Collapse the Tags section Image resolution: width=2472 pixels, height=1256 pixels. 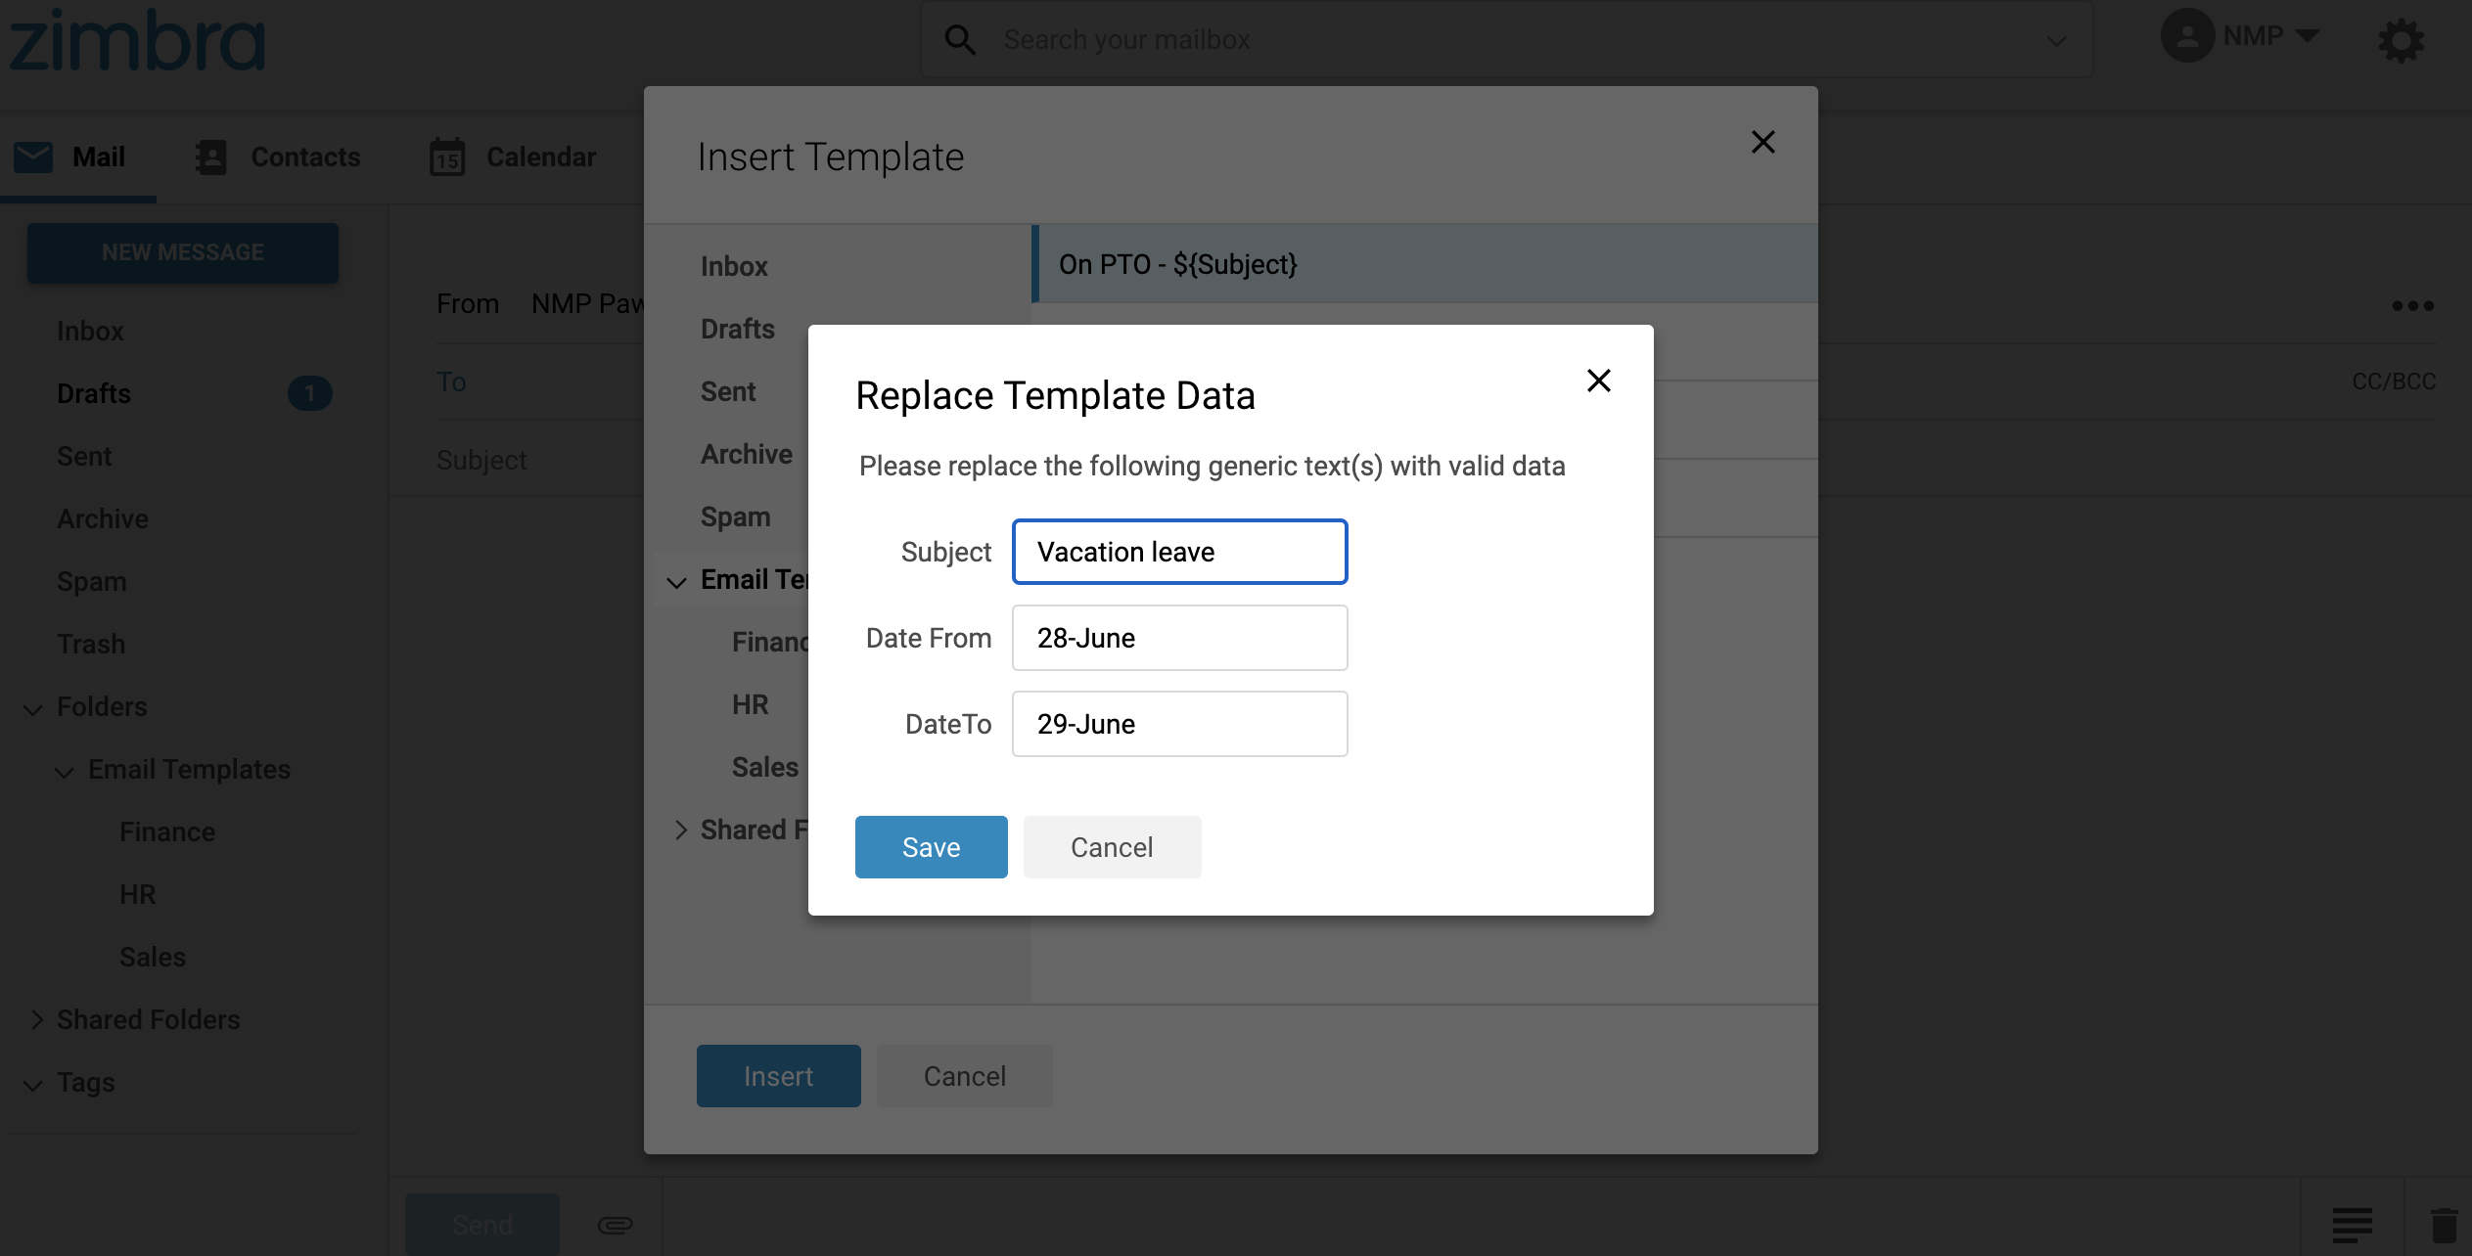tap(33, 1084)
